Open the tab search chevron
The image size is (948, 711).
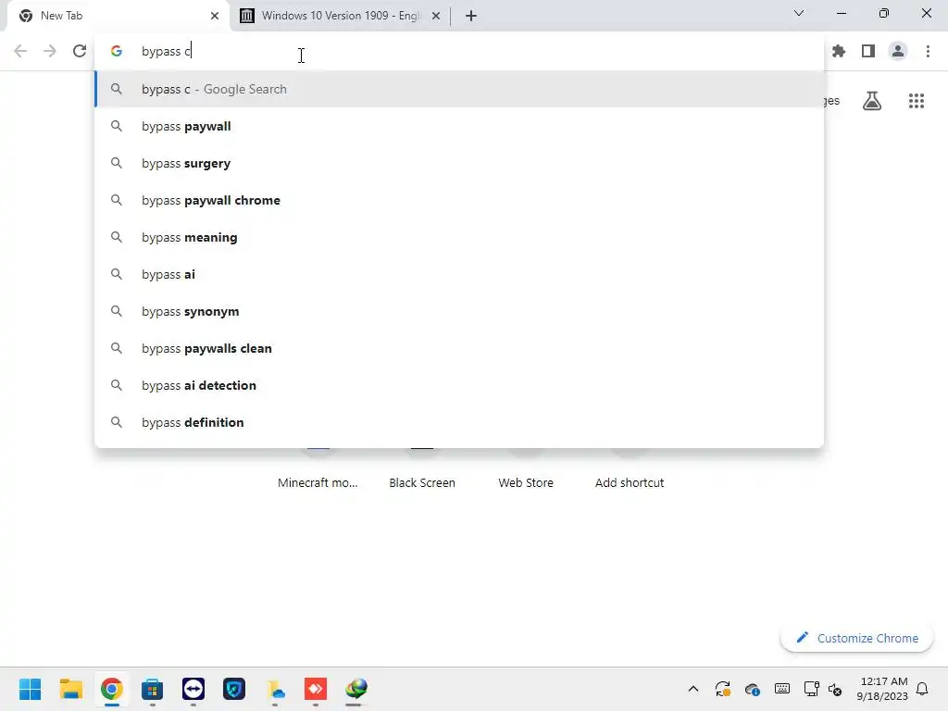click(x=799, y=13)
